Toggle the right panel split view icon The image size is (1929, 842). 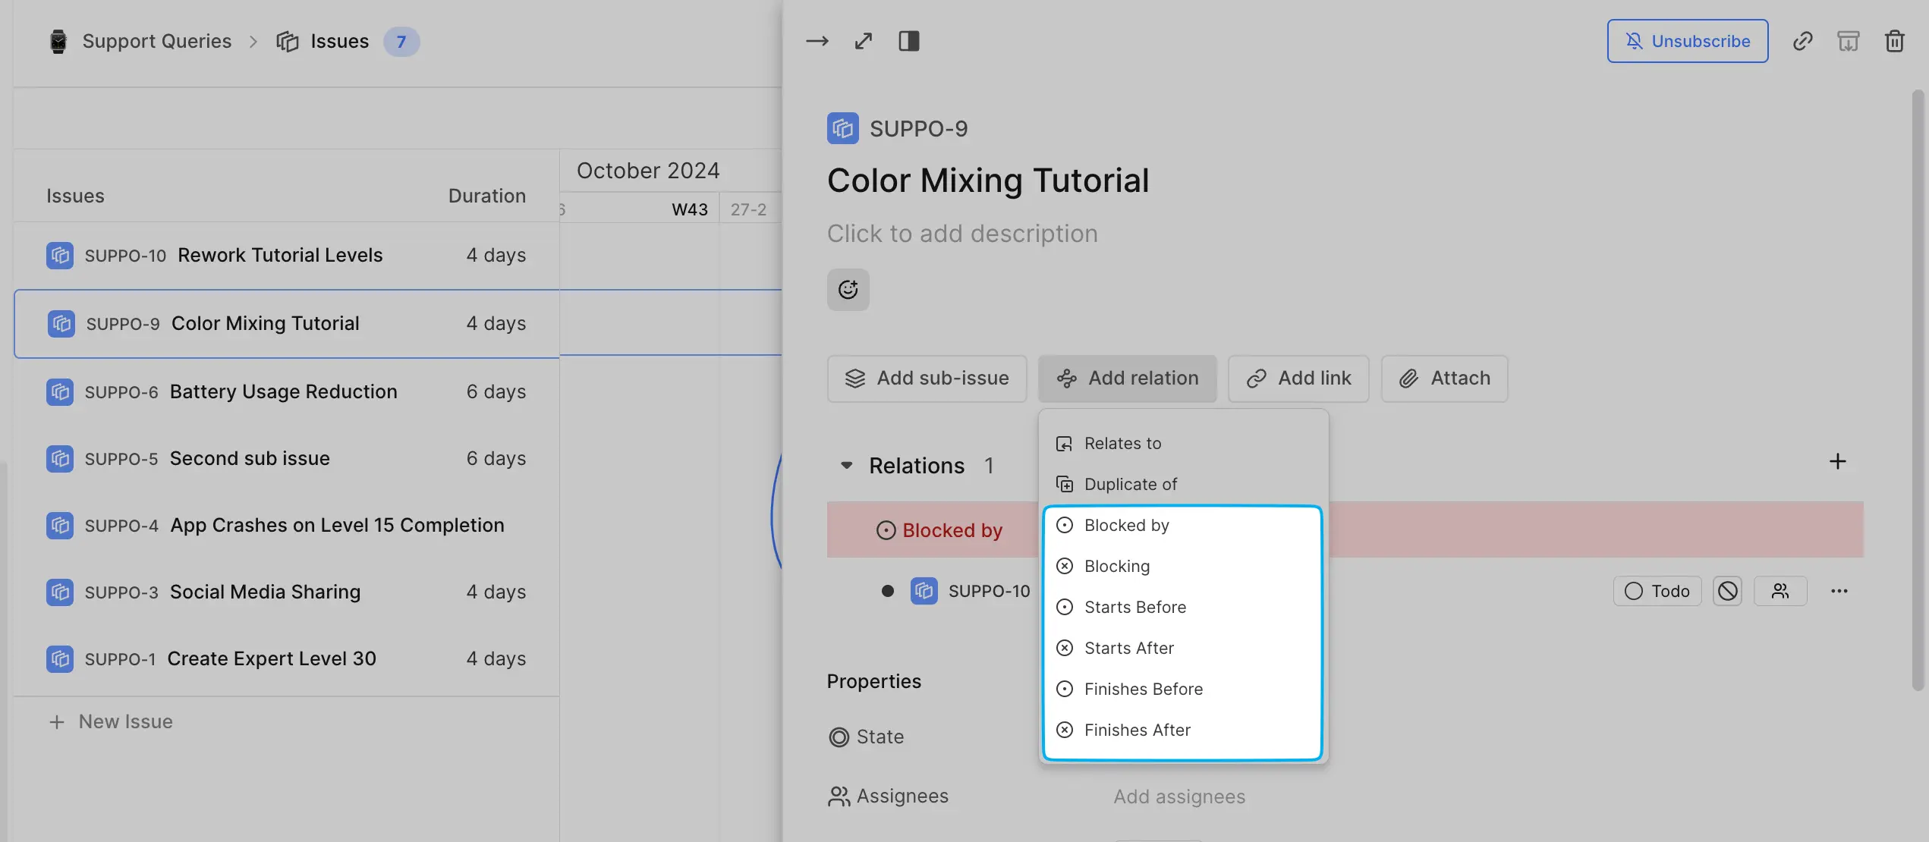tap(909, 40)
